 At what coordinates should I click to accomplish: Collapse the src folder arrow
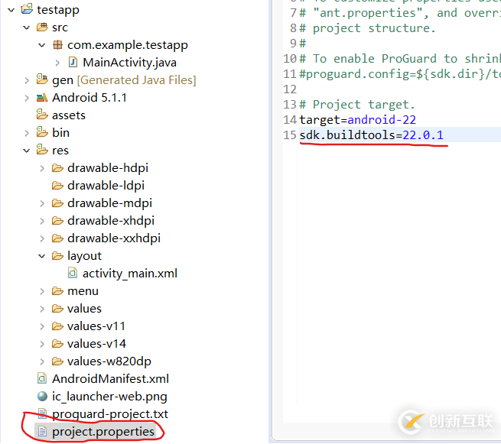pos(27,28)
